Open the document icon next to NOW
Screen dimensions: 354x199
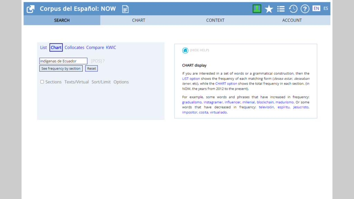pyautogui.click(x=125, y=9)
